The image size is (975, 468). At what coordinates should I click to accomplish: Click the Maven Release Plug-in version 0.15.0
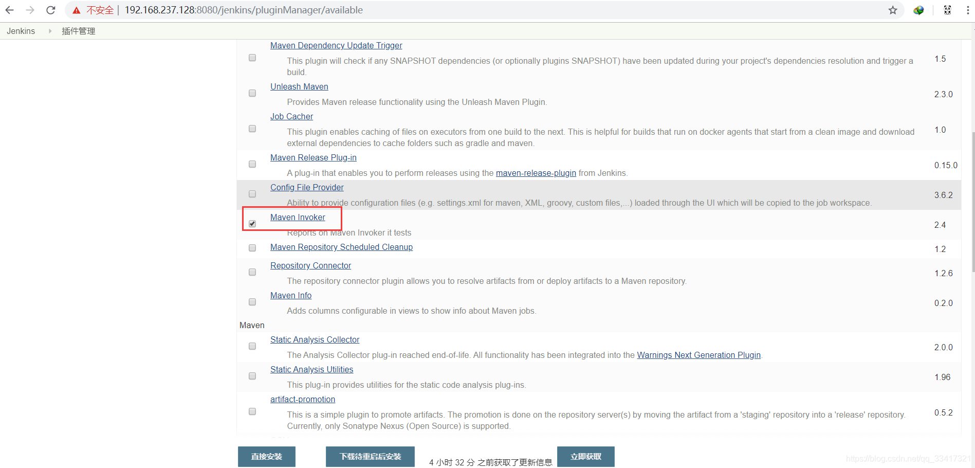coord(946,165)
